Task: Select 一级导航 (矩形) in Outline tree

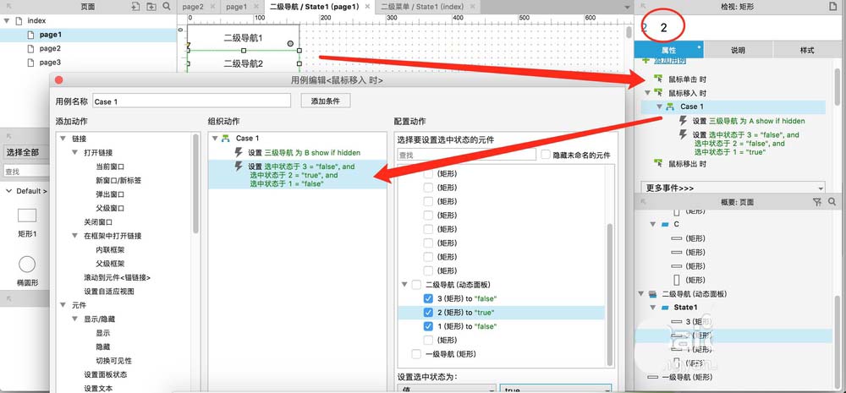Action: point(687,377)
